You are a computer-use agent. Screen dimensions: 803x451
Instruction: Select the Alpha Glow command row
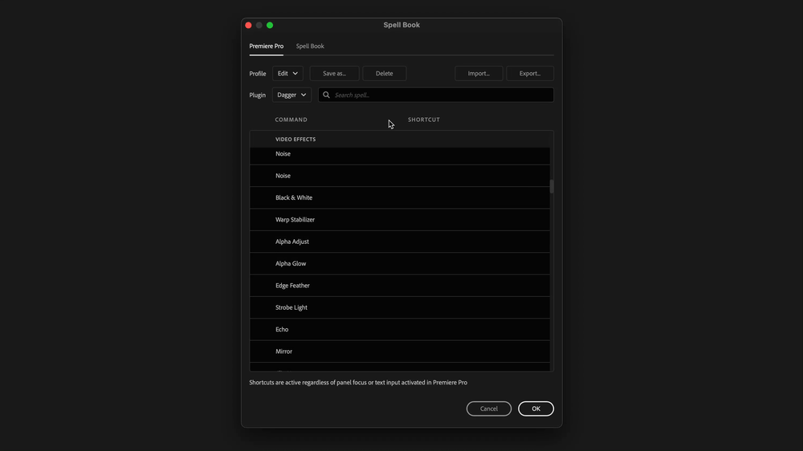click(399, 264)
